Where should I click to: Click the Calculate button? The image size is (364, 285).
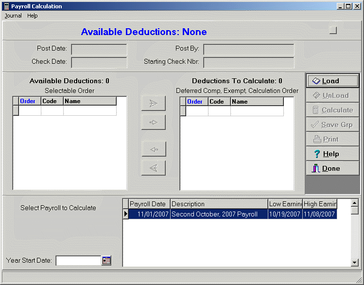click(332, 110)
